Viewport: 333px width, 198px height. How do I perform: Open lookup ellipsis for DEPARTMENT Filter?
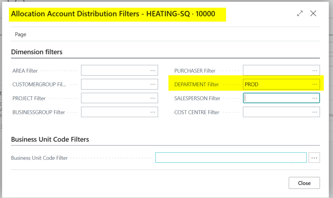click(314, 84)
